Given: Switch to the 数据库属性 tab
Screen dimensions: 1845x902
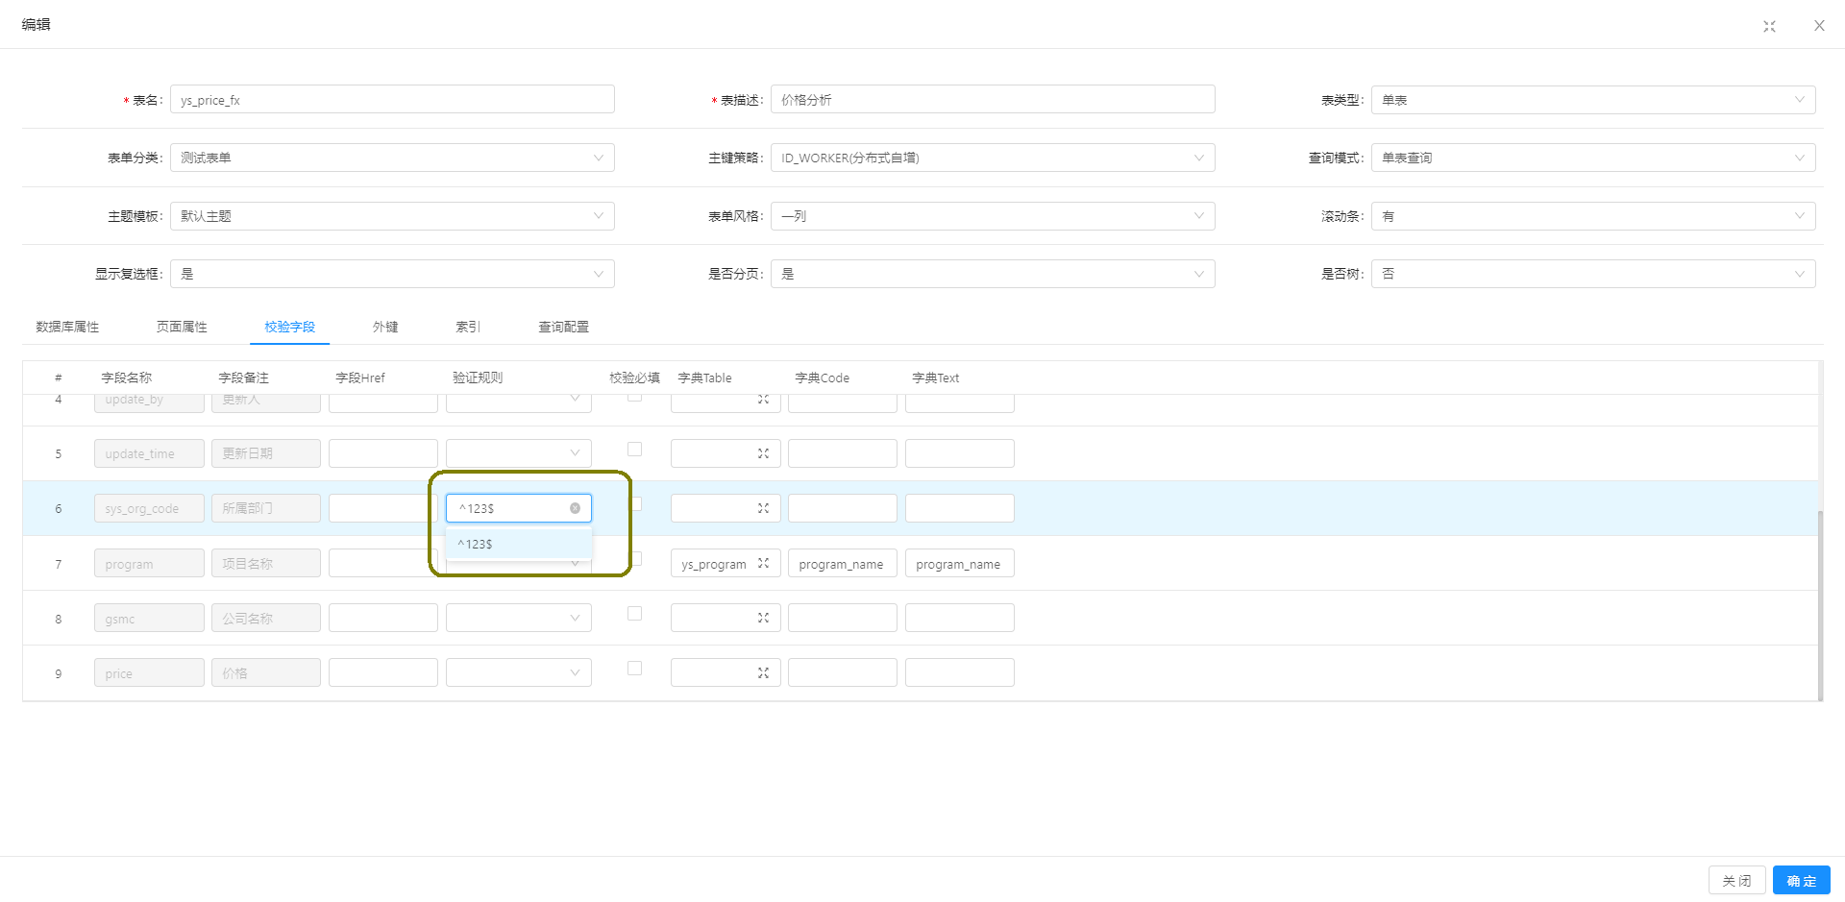Looking at the screenshot, I should tap(67, 327).
